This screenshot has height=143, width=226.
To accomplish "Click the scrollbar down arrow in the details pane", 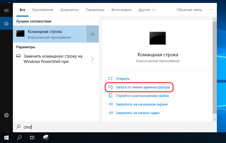I will pos(214,119).
